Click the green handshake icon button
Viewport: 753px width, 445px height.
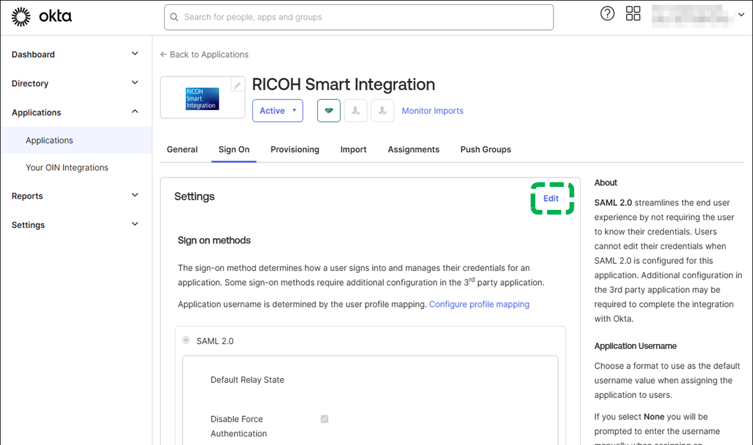[329, 111]
